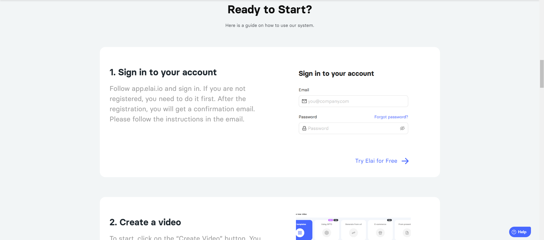The image size is (544, 240).
Task: Select the E-commerce label text
Action: 380,224
